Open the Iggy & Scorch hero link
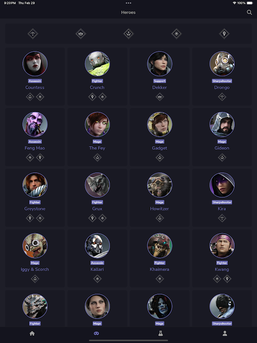257x343 pixels. [35, 269]
